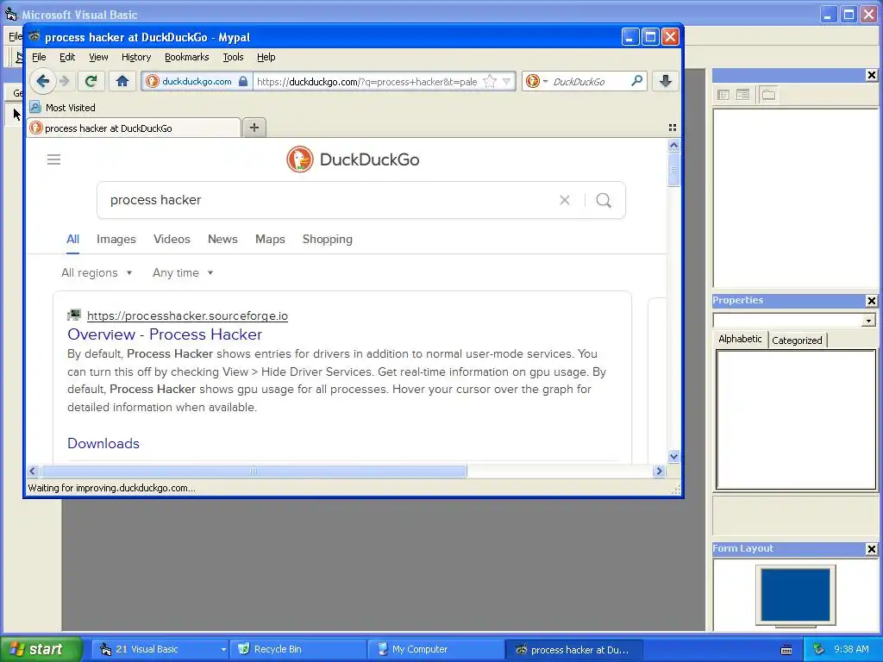Click the horizontal scrollbar left arrow

[x=32, y=472]
